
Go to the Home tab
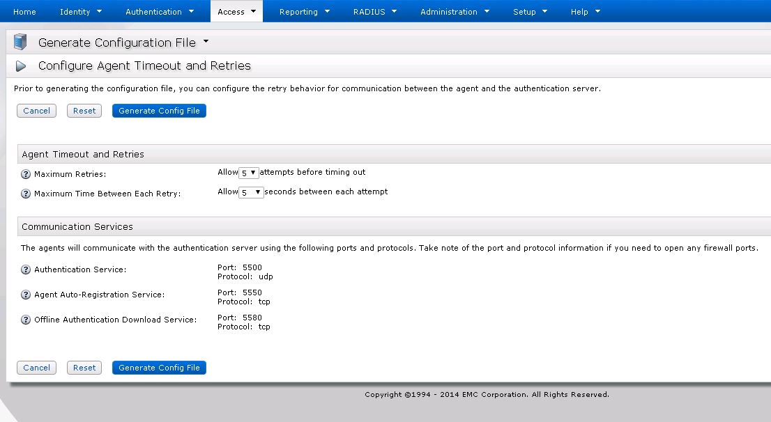[24, 11]
